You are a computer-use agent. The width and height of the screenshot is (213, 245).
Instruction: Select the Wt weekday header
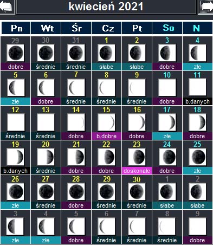[x=46, y=28]
